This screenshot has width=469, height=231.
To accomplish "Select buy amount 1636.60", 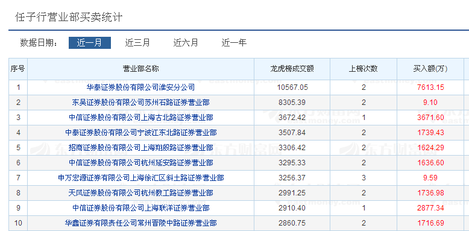I will pos(430,163).
